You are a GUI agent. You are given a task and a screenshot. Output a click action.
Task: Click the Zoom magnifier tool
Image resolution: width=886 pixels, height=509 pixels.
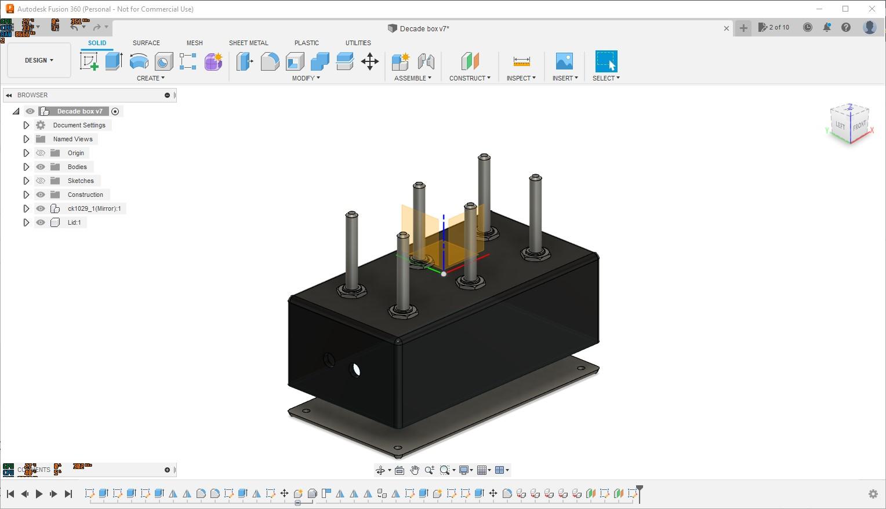click(430, 470)
